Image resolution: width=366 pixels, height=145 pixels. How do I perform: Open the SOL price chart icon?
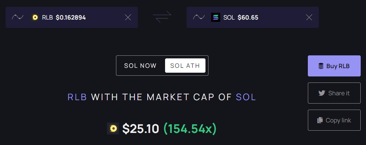[199, 17]
